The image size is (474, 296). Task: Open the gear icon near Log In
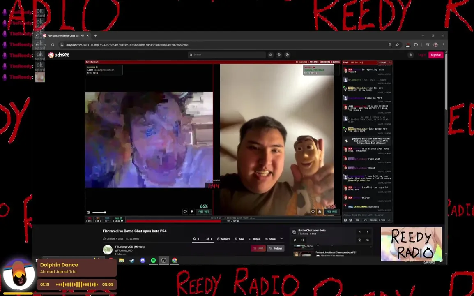pyautogui.click(x=410, y=55)
